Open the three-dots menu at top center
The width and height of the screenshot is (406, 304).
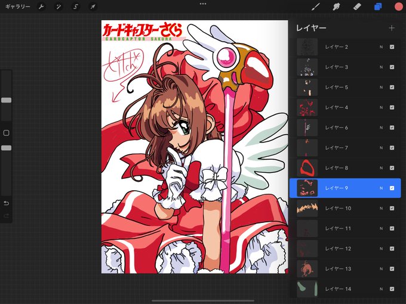coord(203,4)
